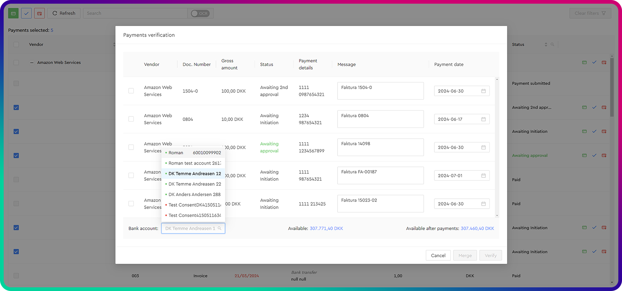Viewport: 622px width, 291px height.
Task: Open calendar icon for Faktura 0804 payment date
Action: [x=483, y=119]
